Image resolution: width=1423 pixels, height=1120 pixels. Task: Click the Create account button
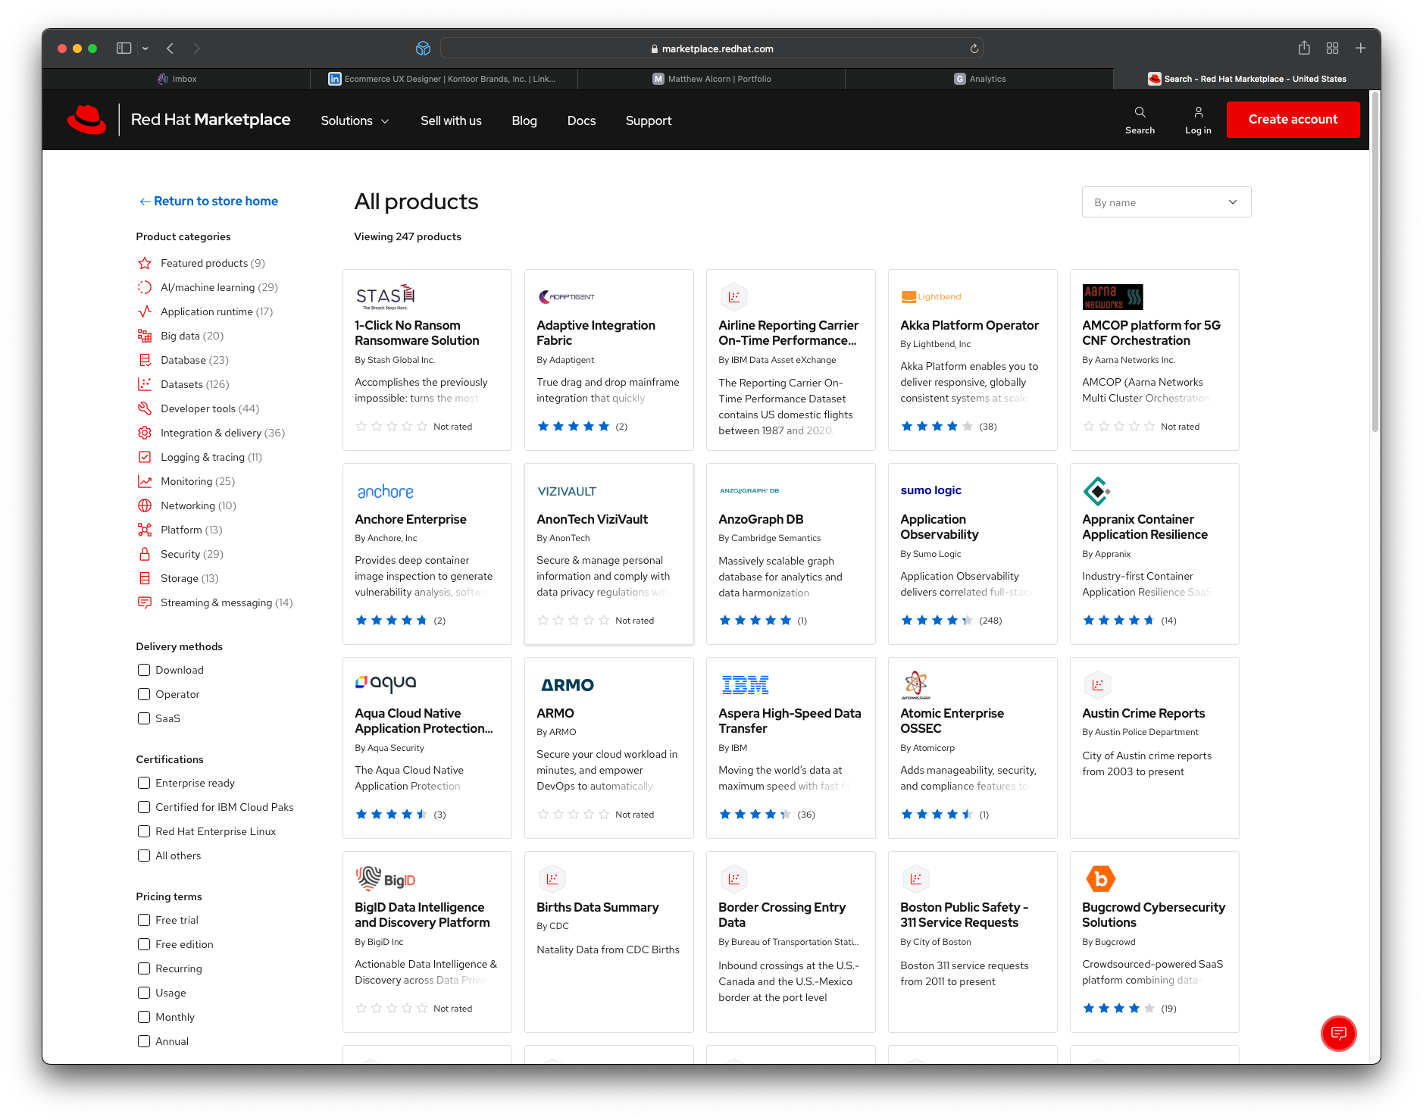click(1293, 120)
